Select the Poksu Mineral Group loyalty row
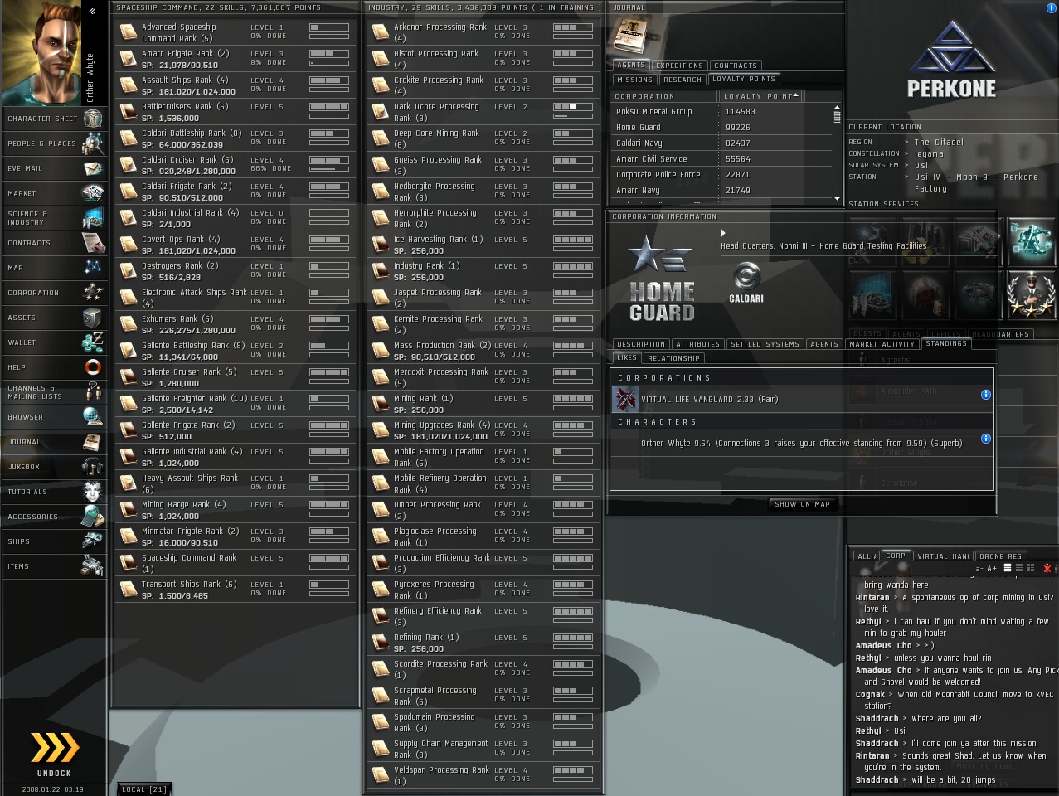 (x=721, y=112)
